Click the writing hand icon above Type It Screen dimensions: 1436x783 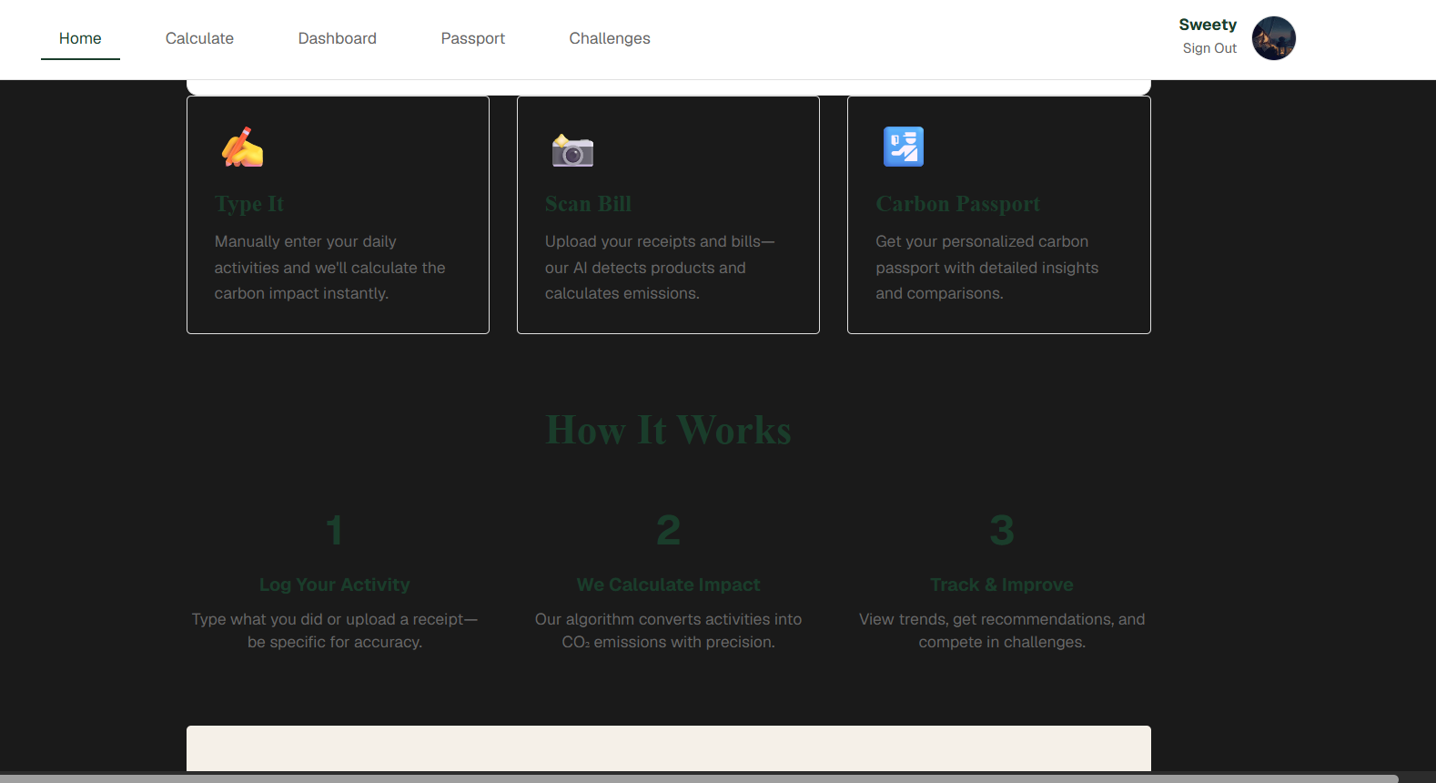pyautogui.click(x=242, y=147)
